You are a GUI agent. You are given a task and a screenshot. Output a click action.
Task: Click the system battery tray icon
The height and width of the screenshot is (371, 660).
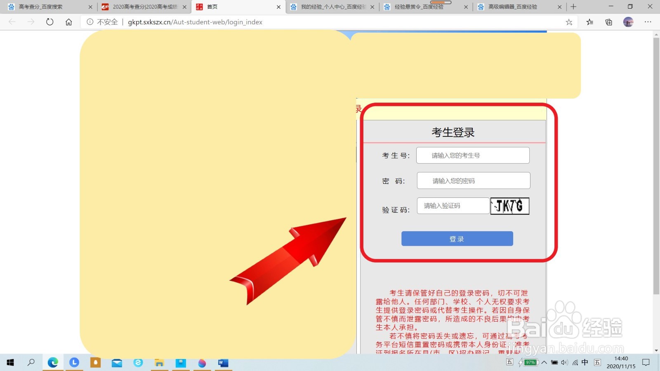click(554, 362)
